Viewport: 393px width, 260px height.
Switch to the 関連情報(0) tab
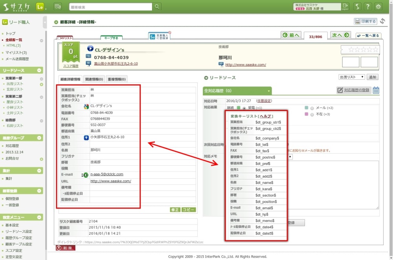click(x=94, y=79)
